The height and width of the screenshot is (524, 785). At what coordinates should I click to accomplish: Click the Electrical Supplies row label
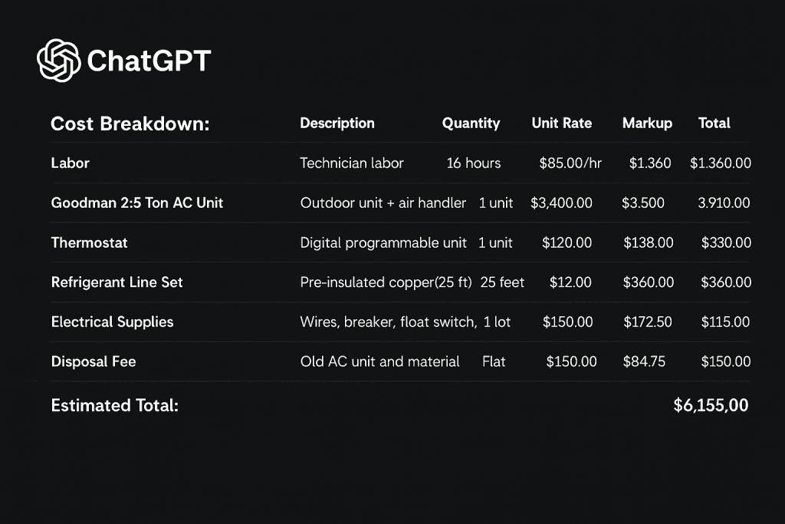click(x=112, y=322)
